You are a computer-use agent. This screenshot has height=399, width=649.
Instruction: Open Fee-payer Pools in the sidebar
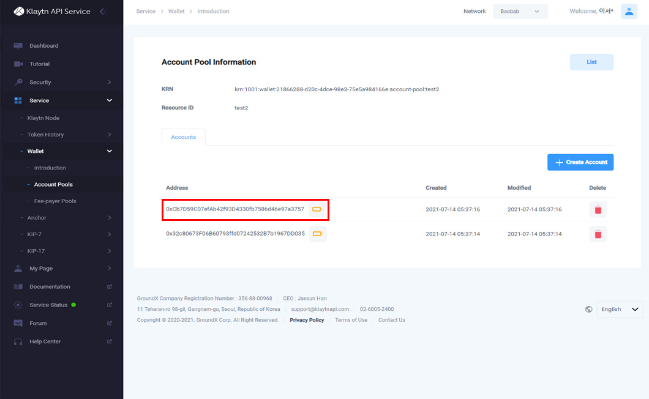[55, 201]
